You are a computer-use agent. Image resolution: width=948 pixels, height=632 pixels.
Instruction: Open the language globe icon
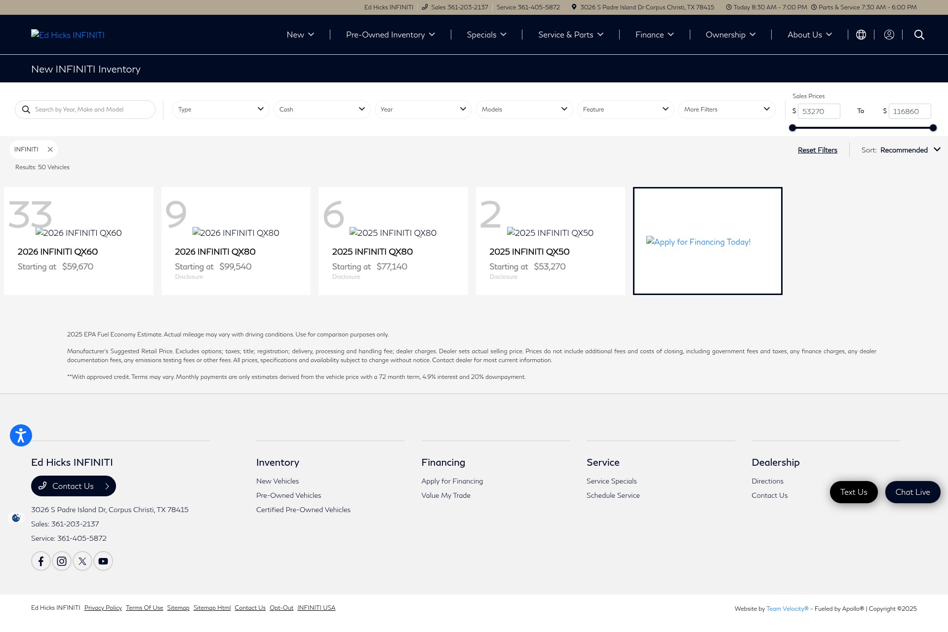(x=861, y=35)
